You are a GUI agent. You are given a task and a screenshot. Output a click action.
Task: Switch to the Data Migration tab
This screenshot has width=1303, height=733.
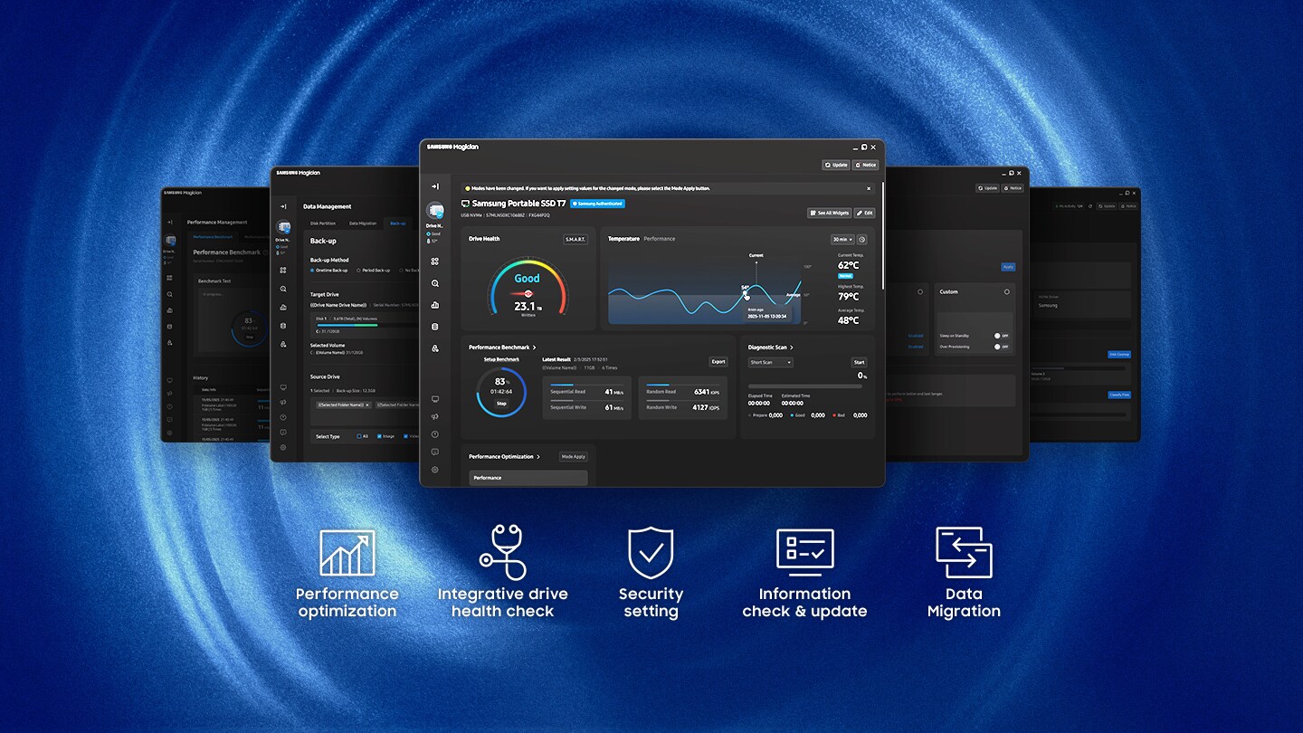(x=363, y=224)
